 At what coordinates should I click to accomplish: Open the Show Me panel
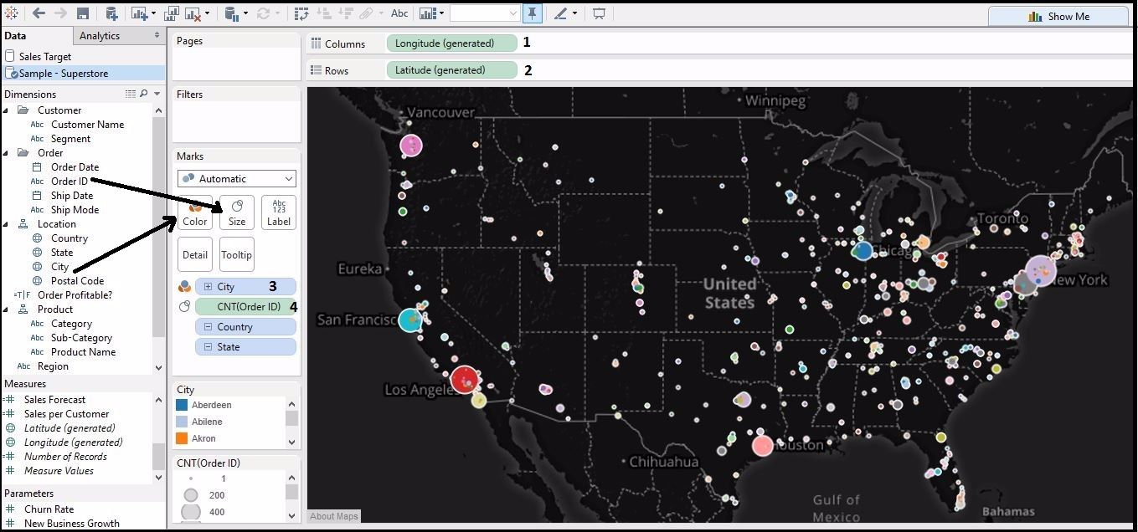tap(1058, 16)
